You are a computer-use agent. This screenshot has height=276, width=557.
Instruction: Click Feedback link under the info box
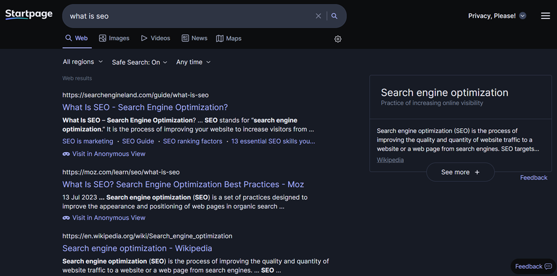(x=533, y=177)
